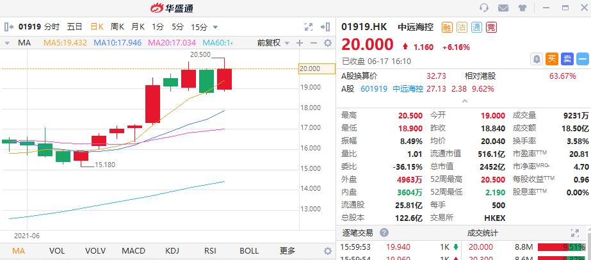Click 换手率 value 3.58%

pyautogui.click(x=577, y=142)
